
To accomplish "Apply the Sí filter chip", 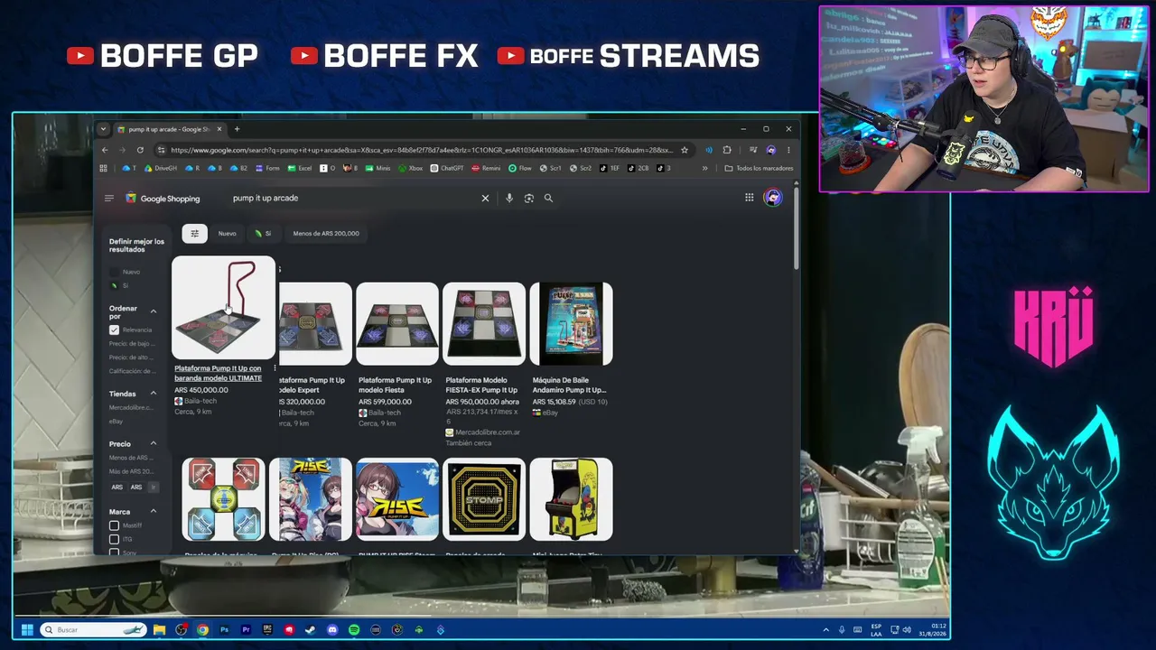I will click(263, 234).
